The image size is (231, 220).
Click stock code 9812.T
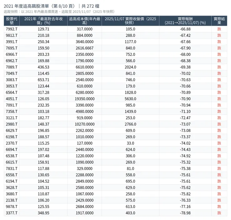tap(12, 36)
